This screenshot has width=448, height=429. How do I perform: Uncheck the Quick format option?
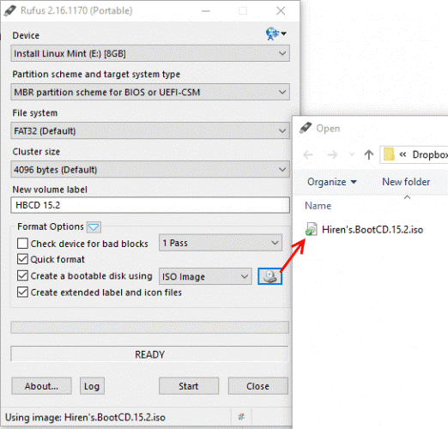22,259
